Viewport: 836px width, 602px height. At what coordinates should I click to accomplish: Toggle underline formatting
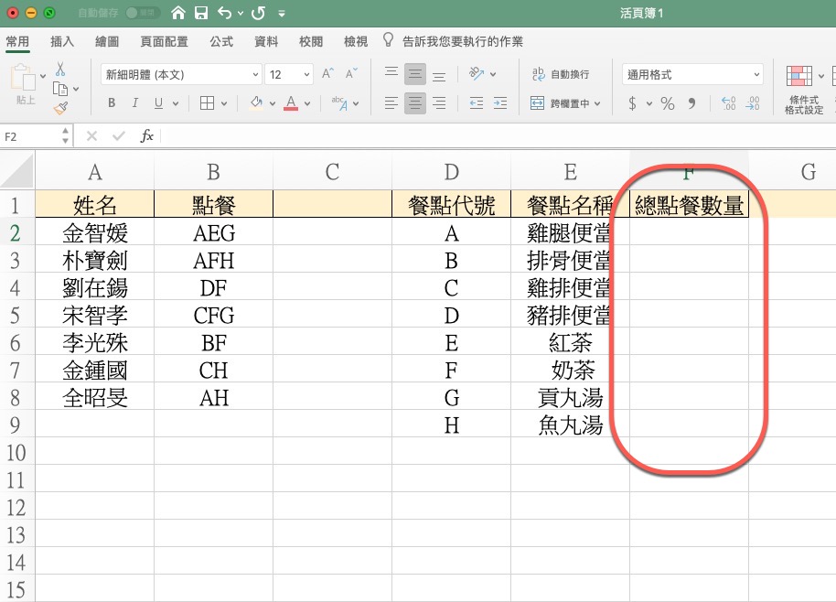click(x=158, y=102)
